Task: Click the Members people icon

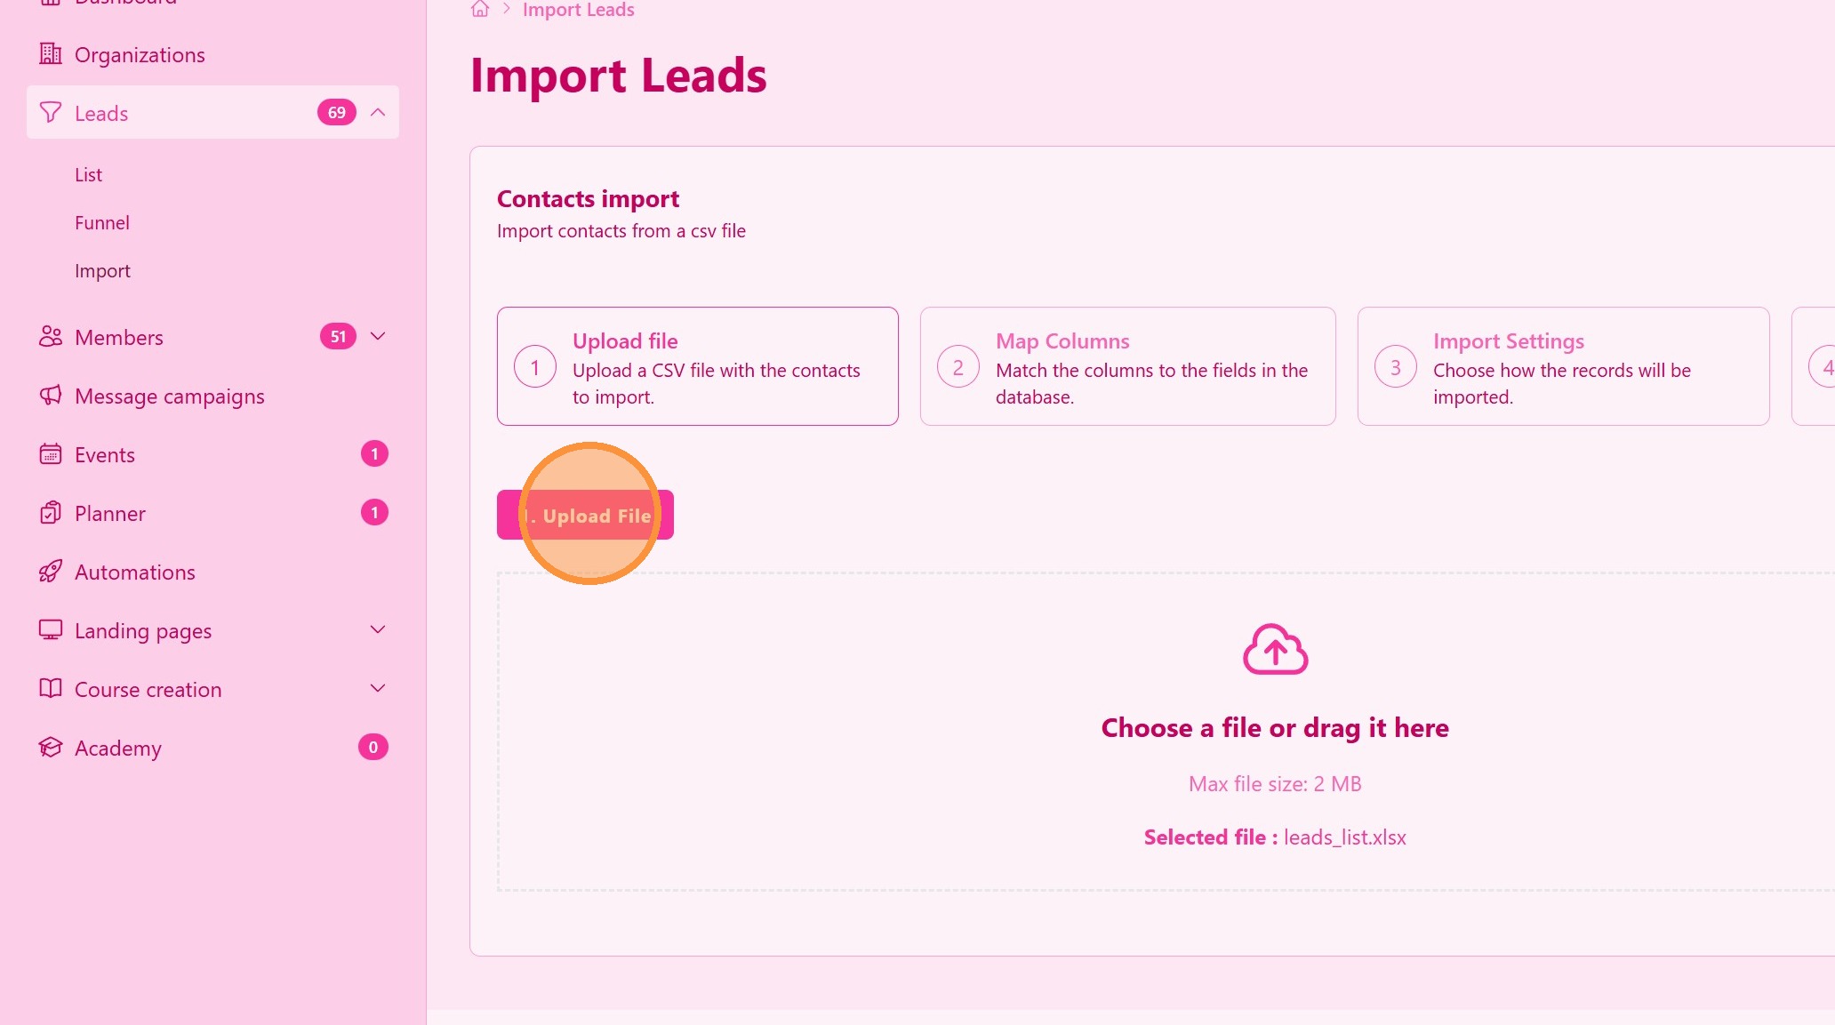Action: point(51,337)
